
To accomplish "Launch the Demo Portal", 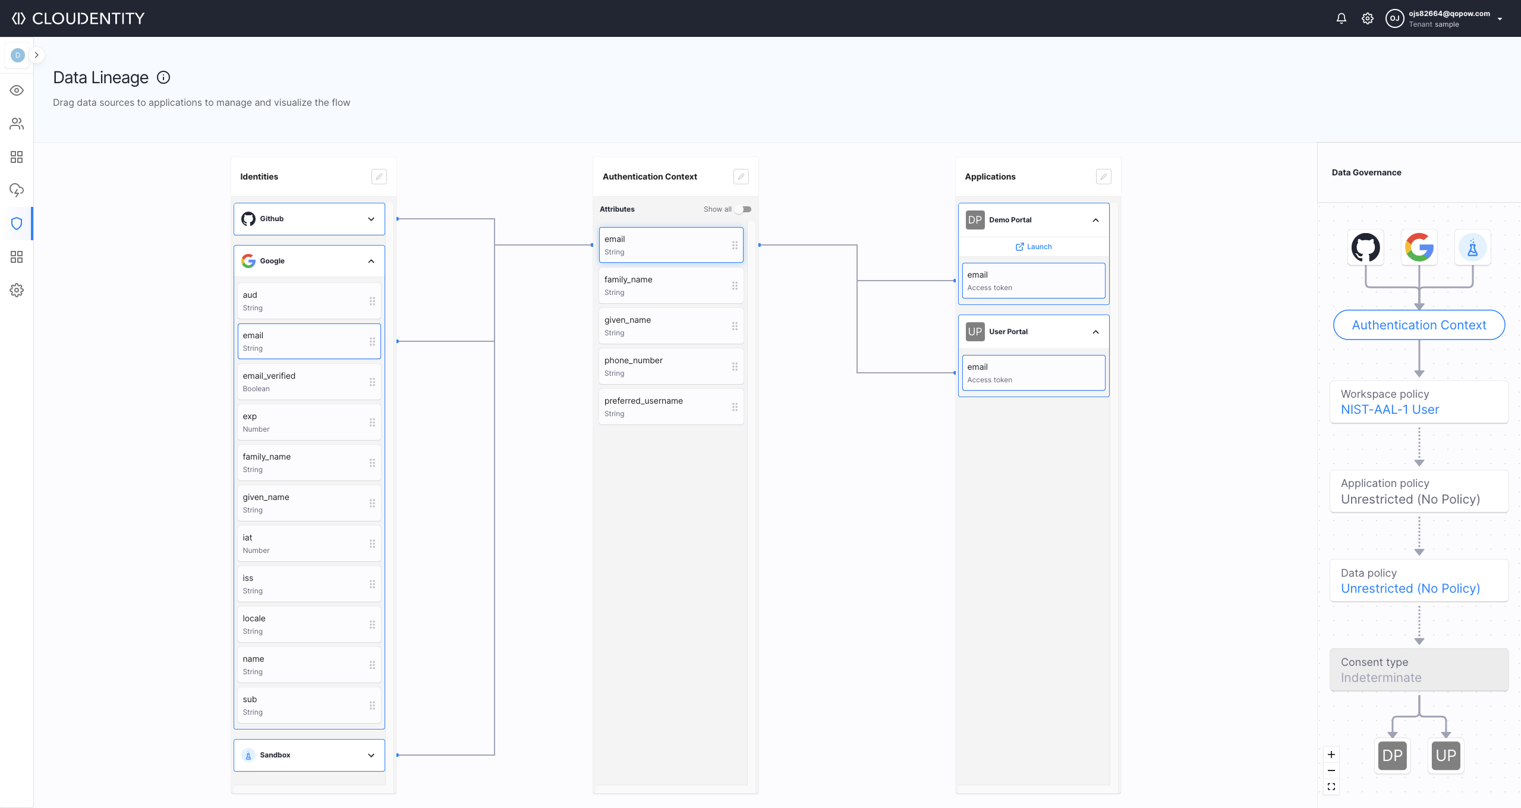I will click(x=1034, y=247).
